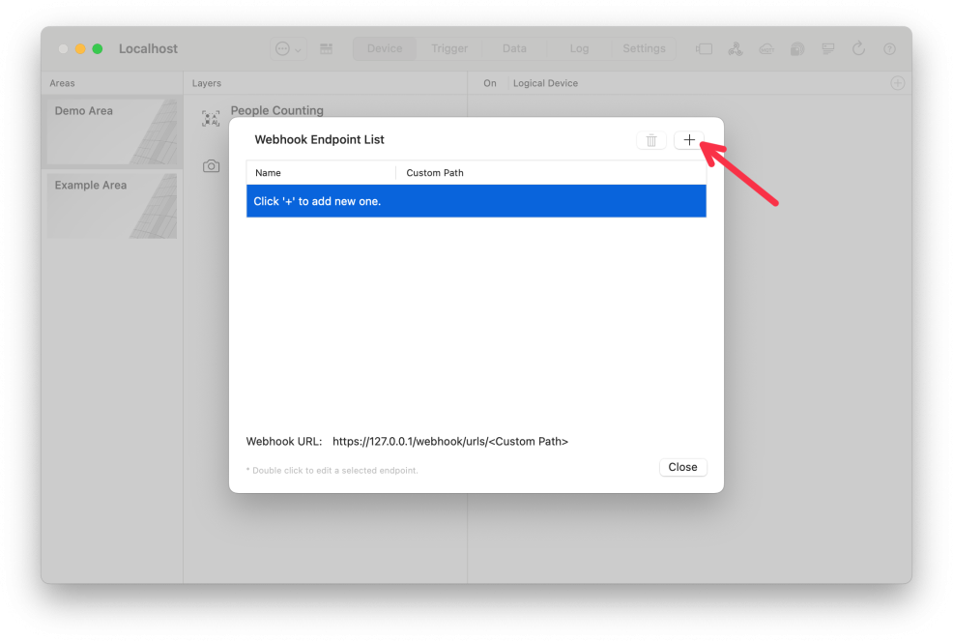This screenshot has height=641, width=953.
Task: Close the Webhook Endpoint List dialog
Action: coord(682,467)
